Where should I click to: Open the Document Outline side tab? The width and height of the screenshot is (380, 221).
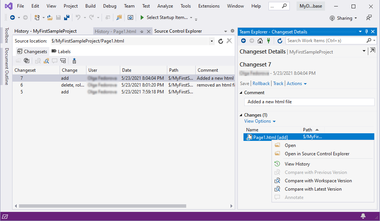click(7, 66)
